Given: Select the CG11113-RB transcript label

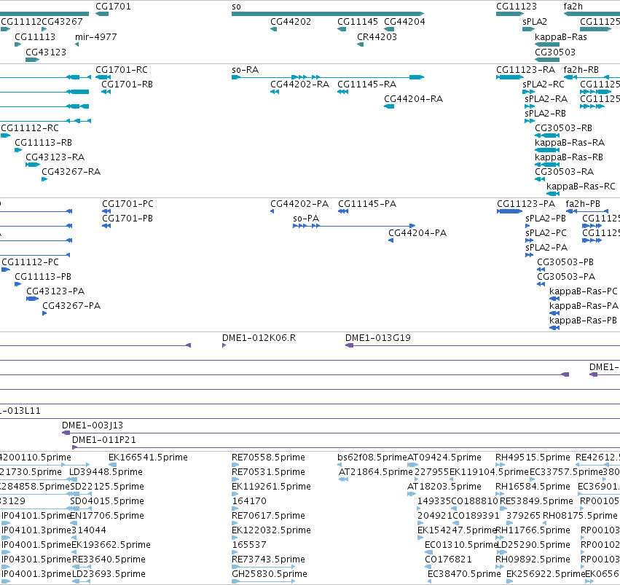Looking at the screenshot, I should point(44,142).
